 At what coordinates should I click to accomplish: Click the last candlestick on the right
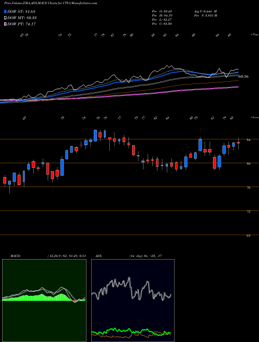click(x=238, y=143)
